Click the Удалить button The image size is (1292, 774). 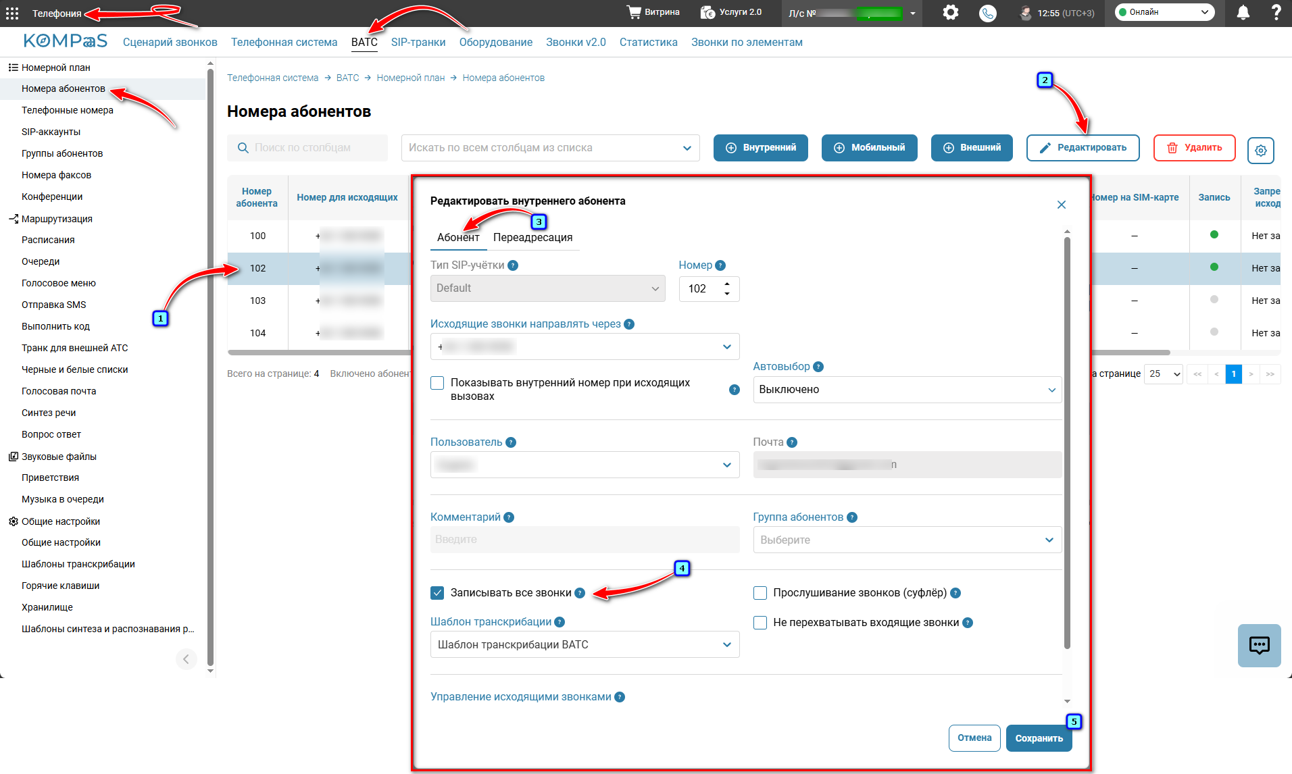pyautogui.click(x=1194, y=148)
